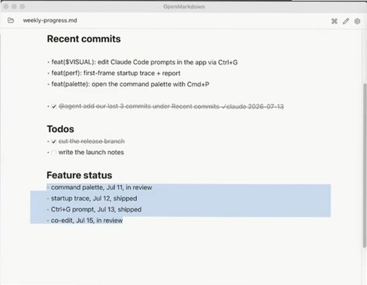This screenshot has height=285, width=367.
Task: Click the Feature status heading
Action: click(80, 175)
